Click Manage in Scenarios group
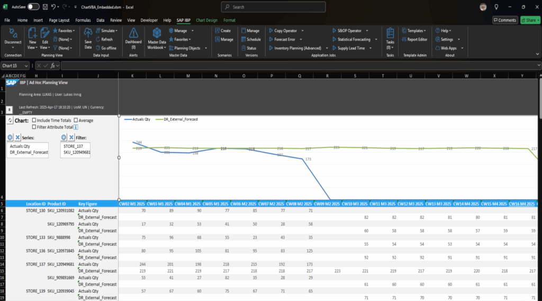The width and height of the screenshot is (542, 301). [x=224, y=39]
